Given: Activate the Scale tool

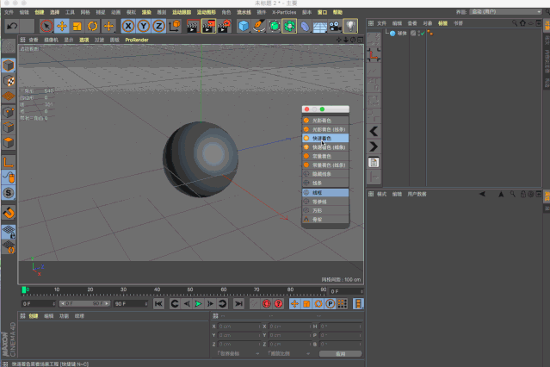Looking at the screenshot, I should pos(77,26).
